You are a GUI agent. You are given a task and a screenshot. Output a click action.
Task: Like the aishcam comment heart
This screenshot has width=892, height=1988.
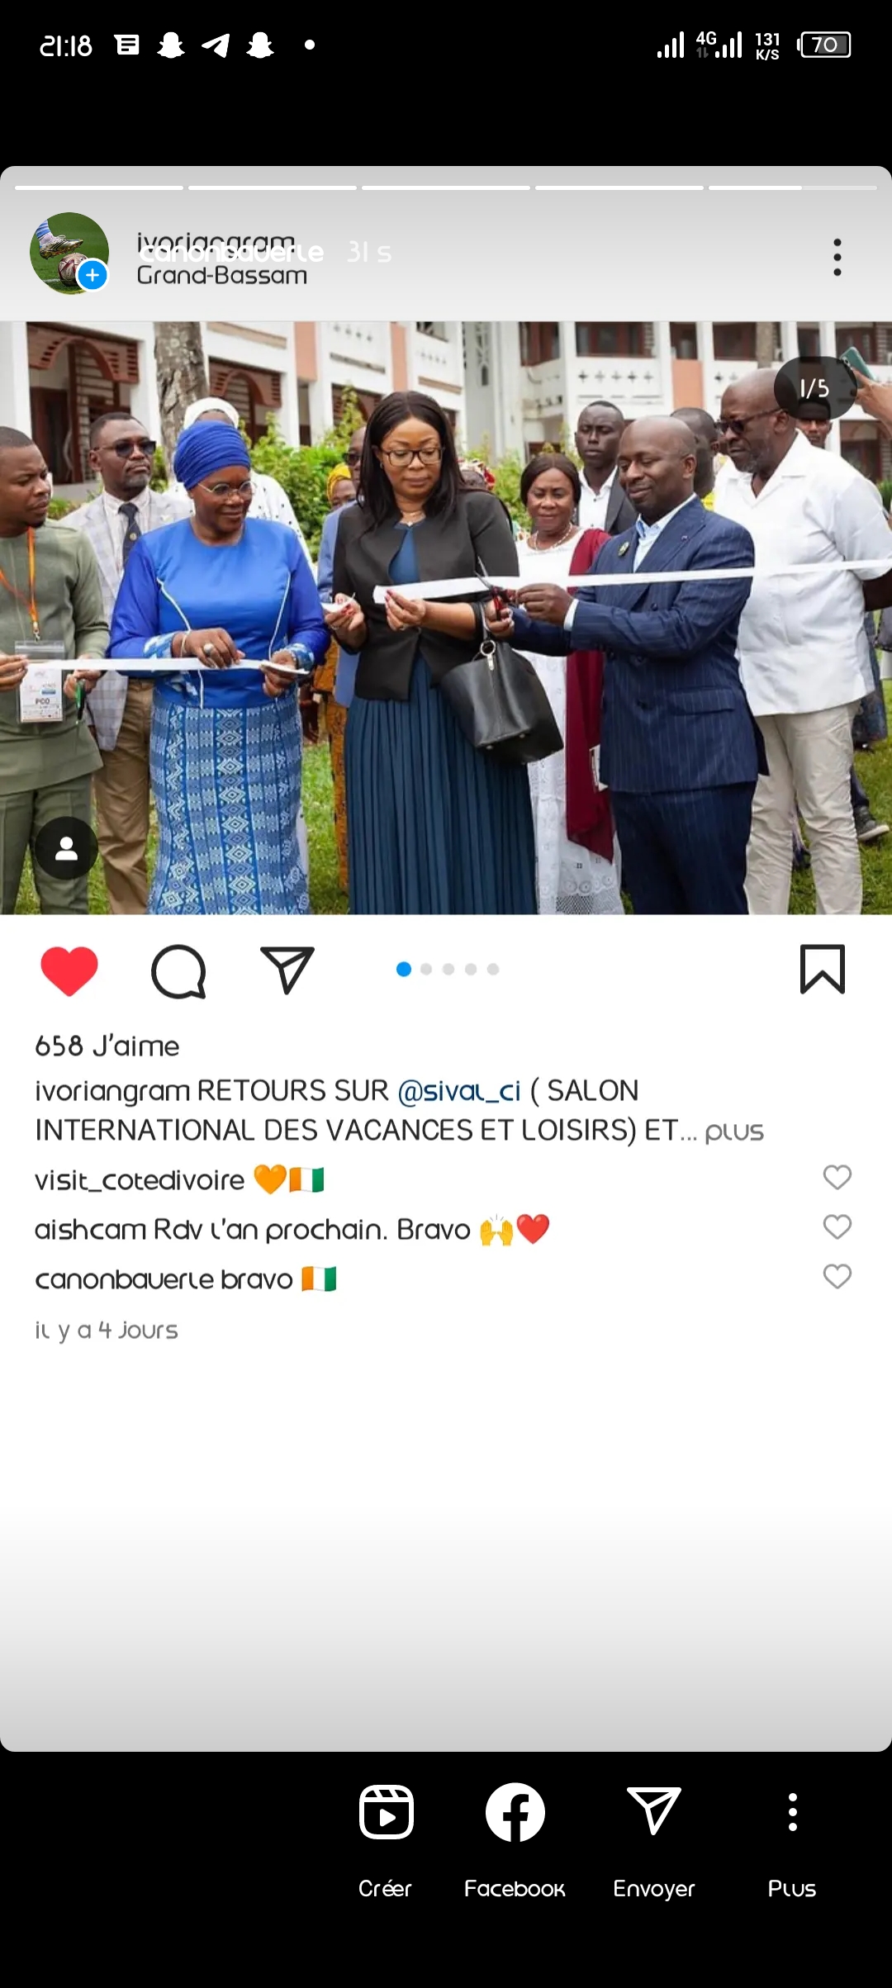(x=837, y=1227)
